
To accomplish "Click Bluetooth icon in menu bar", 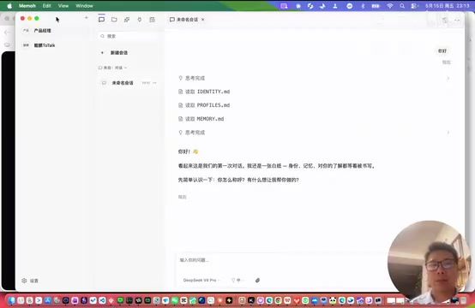I will (363, 6).
